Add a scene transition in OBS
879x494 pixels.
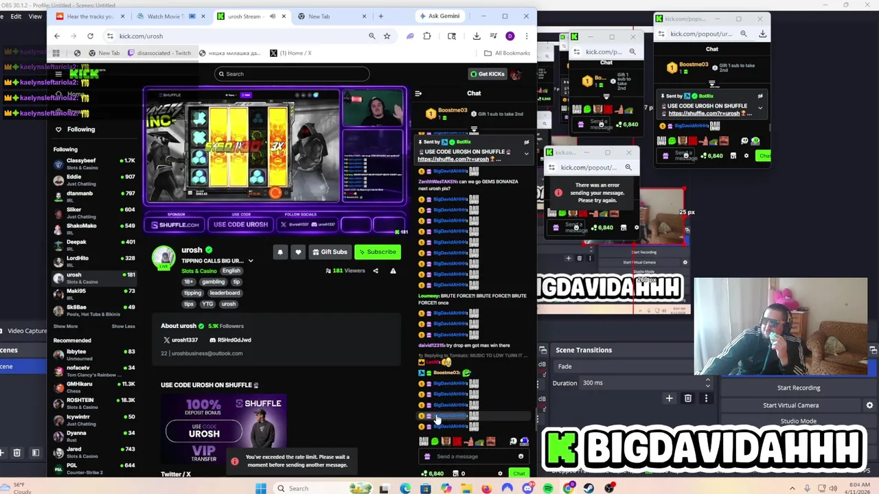(670, 398)
